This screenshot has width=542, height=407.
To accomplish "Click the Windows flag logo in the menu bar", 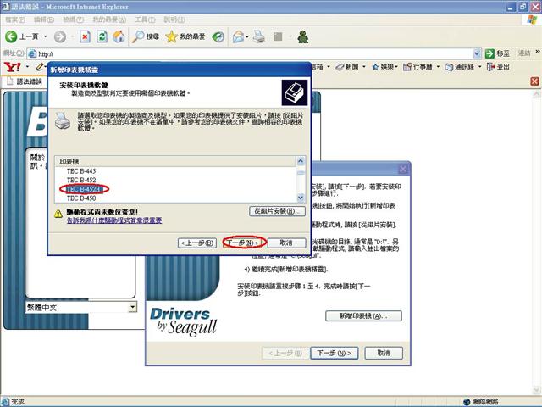I will pos(532,20).
